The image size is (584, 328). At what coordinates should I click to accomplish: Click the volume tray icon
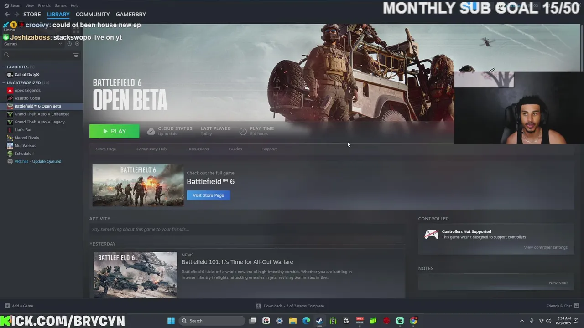point(549,321)
